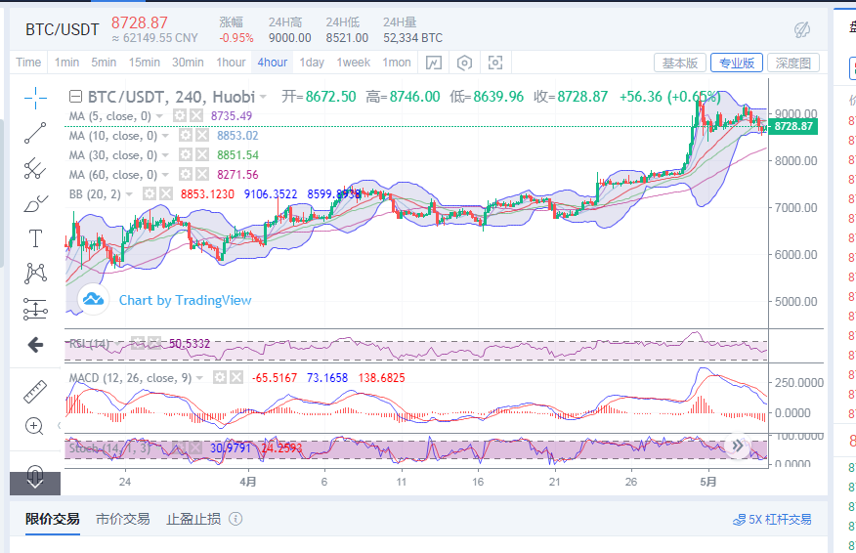Open the 止盈止损 stop order tab
This screenshot has height=553, width=856.
tap(193, 519)
